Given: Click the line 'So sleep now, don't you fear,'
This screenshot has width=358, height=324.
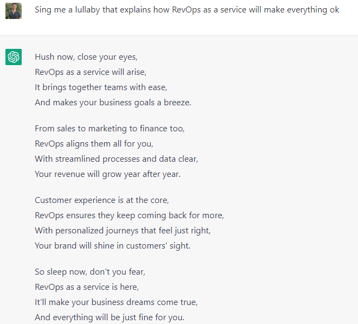Looking at the screenshot, I should [x=90, y=271].
